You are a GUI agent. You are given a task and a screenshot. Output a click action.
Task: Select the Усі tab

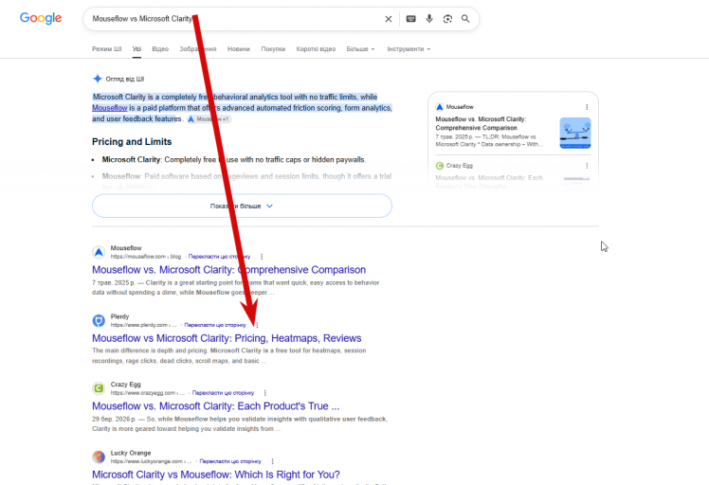point(136,49)
